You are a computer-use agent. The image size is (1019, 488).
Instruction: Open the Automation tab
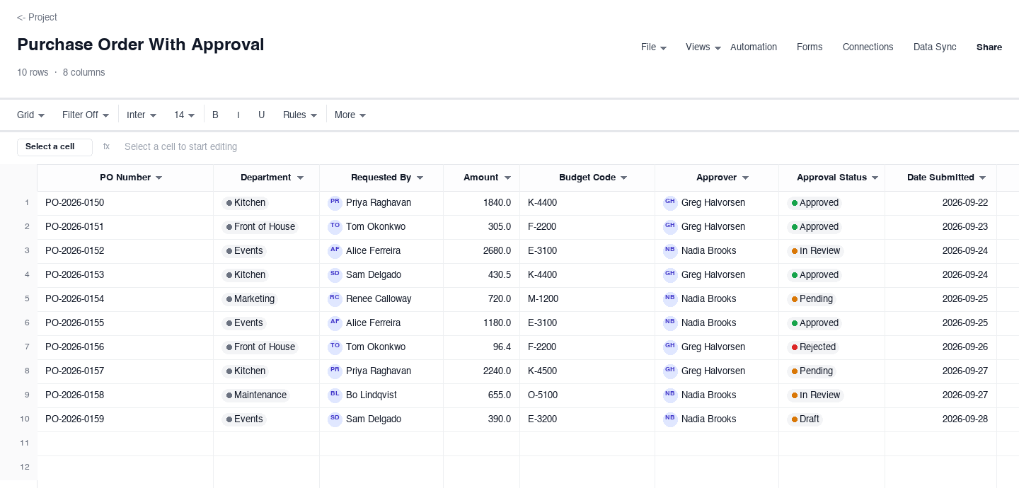tap(754, 47)
